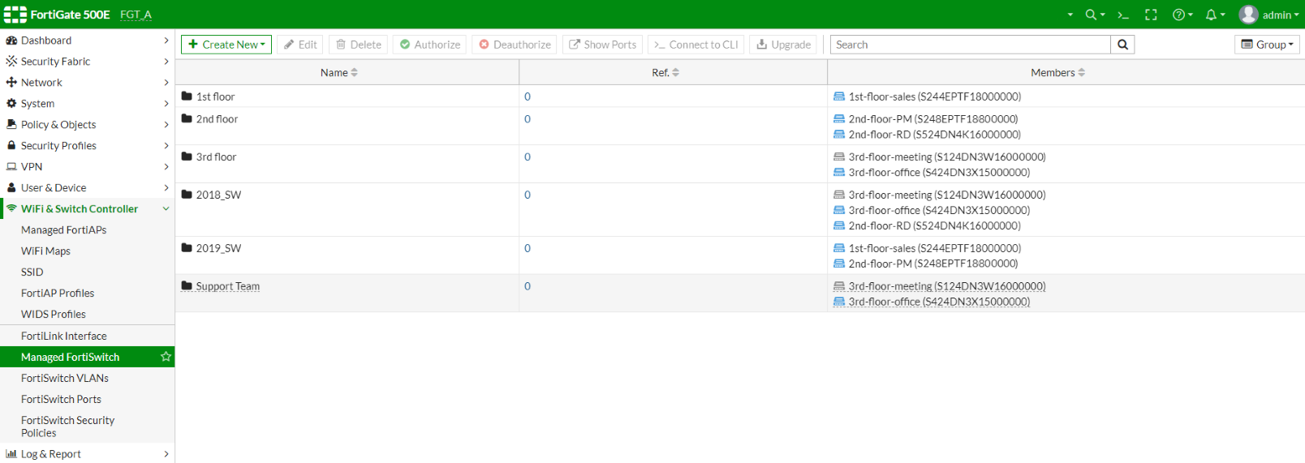Toggle fullscreen mode icon
Viewport: 1305px width, 463px height.
tap(1151, 15)
